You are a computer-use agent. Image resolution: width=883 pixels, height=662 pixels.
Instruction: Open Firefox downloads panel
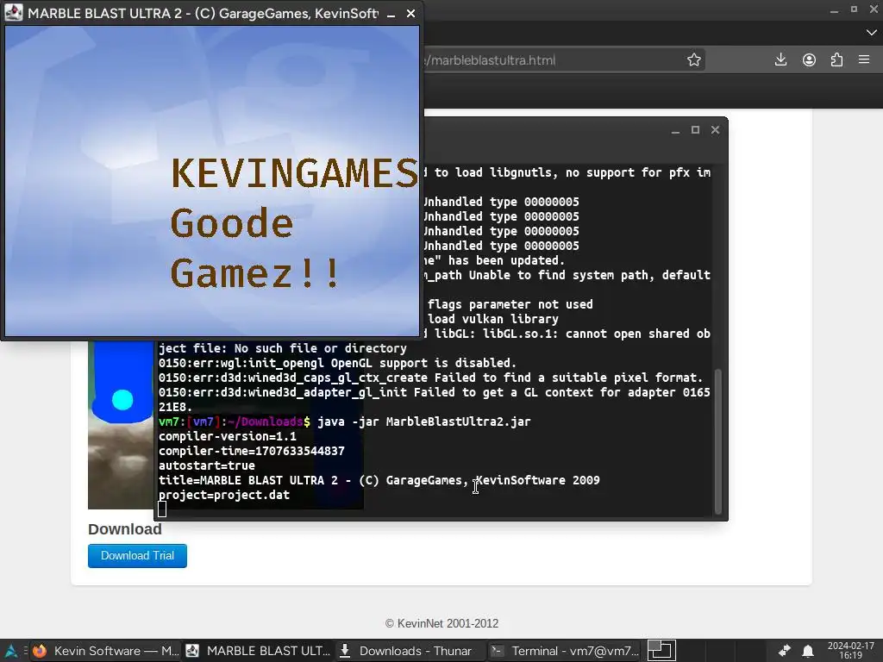780,59
